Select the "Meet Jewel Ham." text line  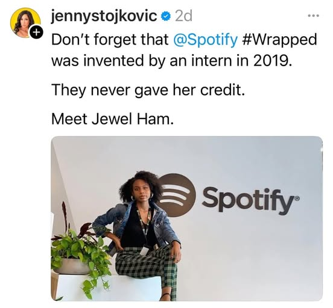(112, 119)
